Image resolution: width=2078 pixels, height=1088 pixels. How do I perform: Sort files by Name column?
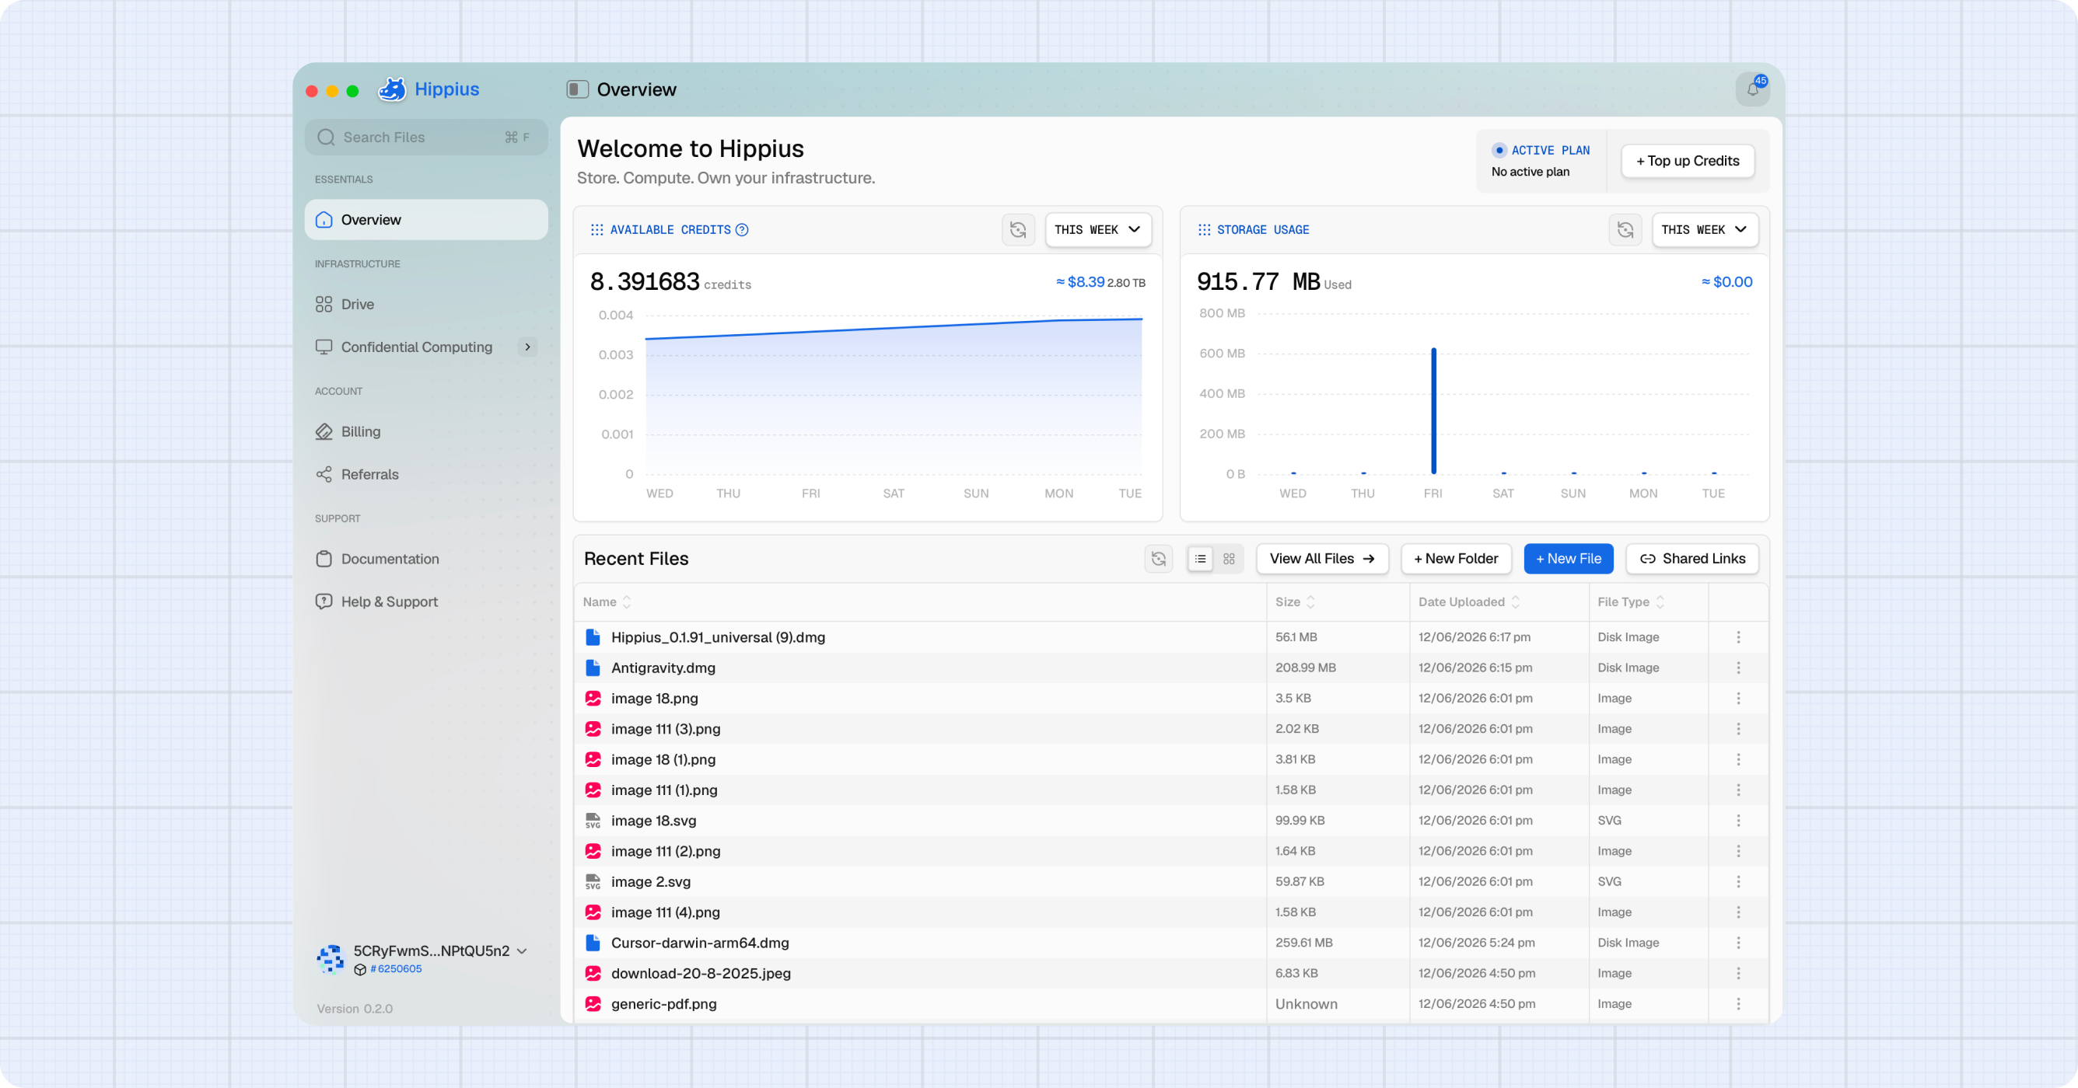pyautogui.click(x=607, y=602)
